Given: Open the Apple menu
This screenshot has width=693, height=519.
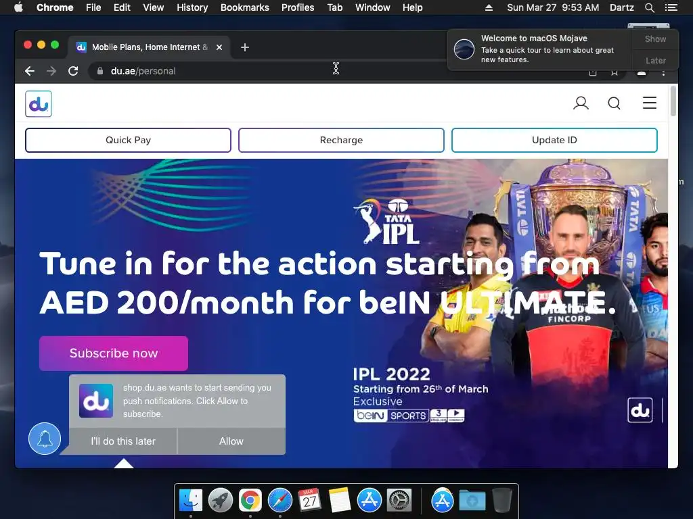Looking at the screenshot, I should [18, 7].
